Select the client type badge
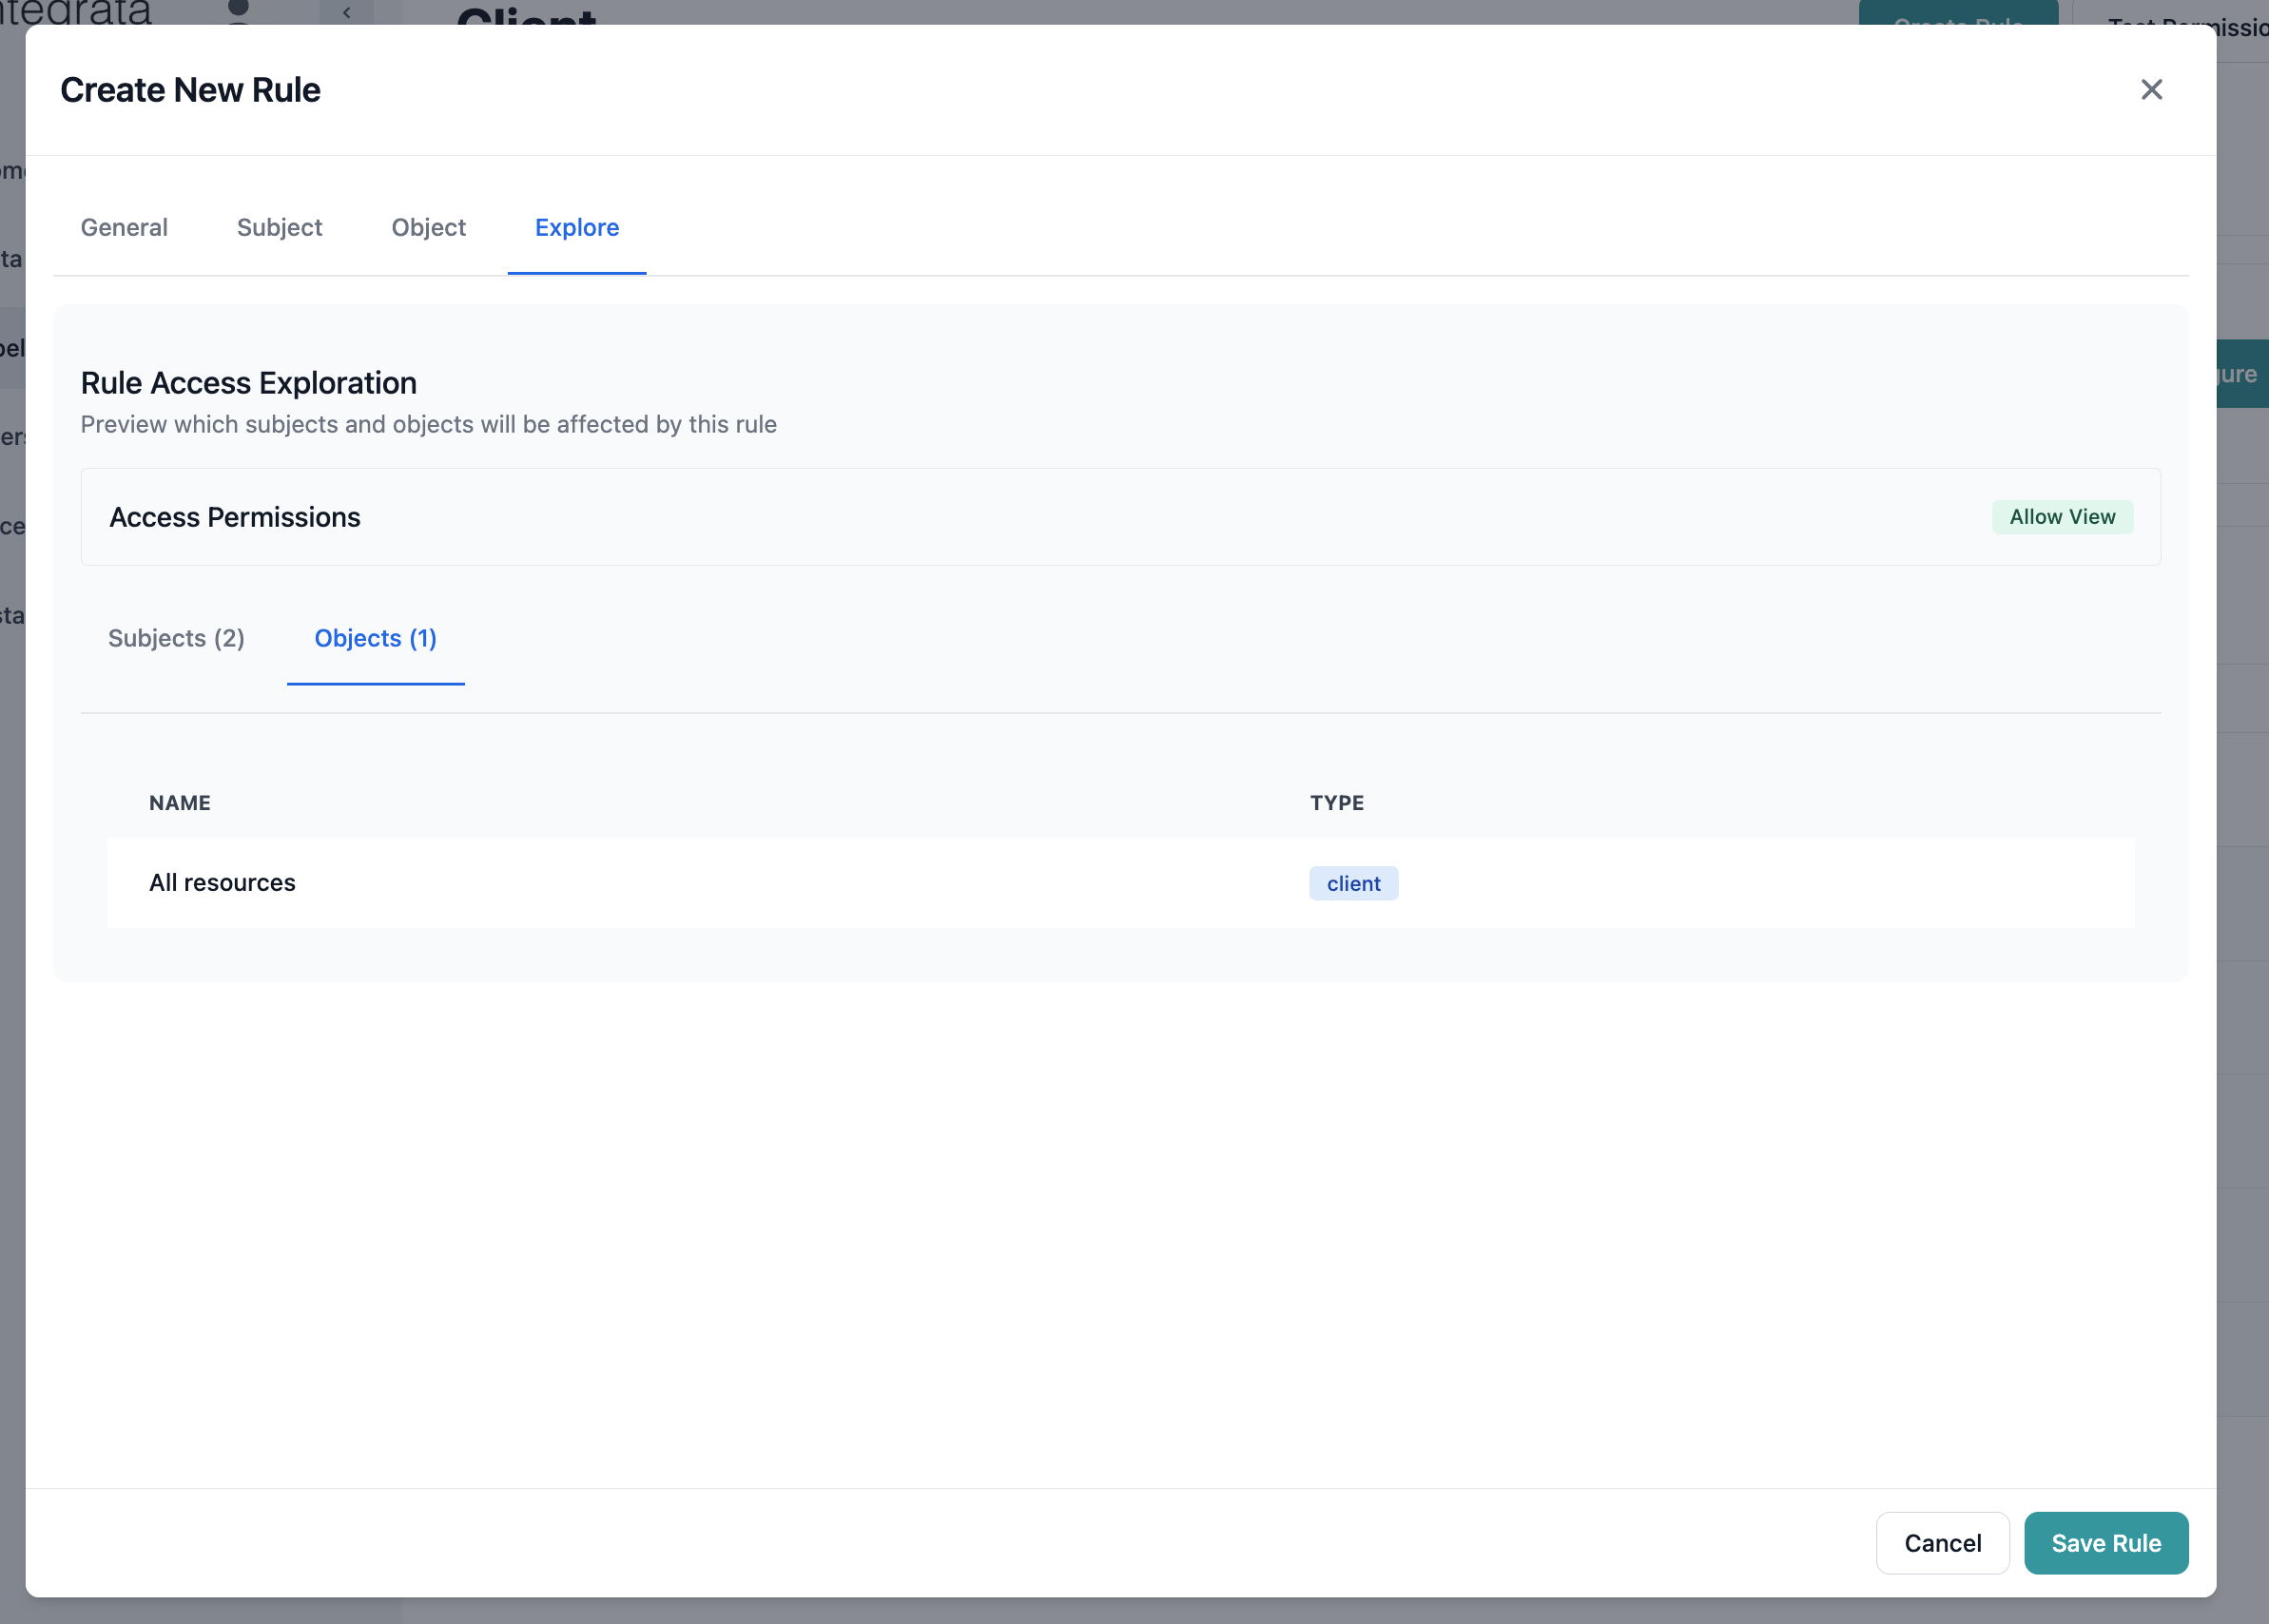 pos(1353,883)
